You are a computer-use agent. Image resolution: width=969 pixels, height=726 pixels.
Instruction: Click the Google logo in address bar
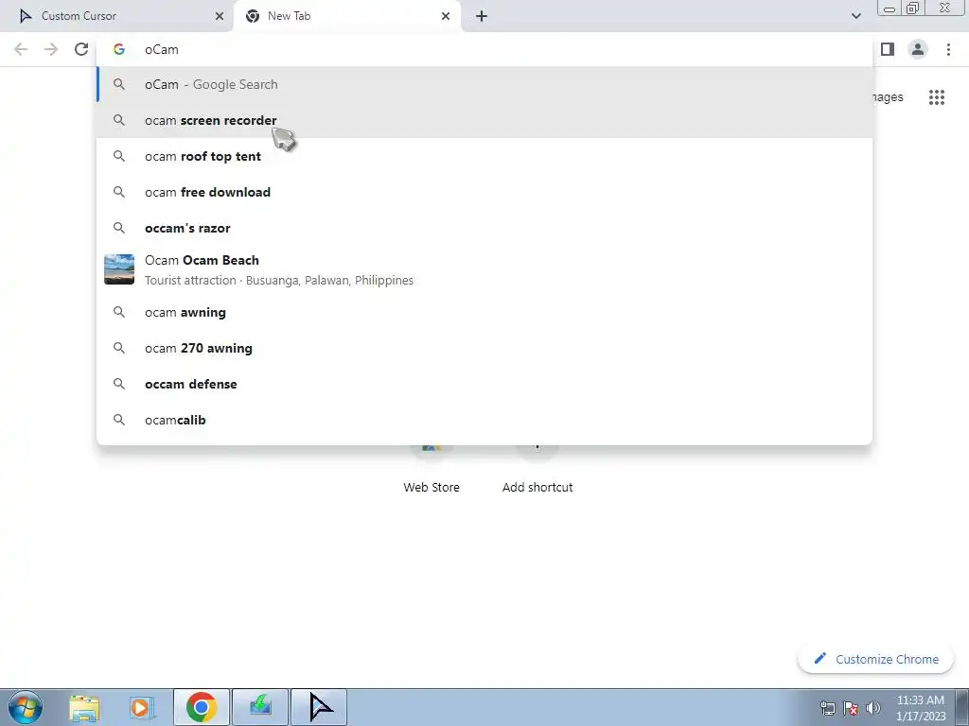pos(119,49)
